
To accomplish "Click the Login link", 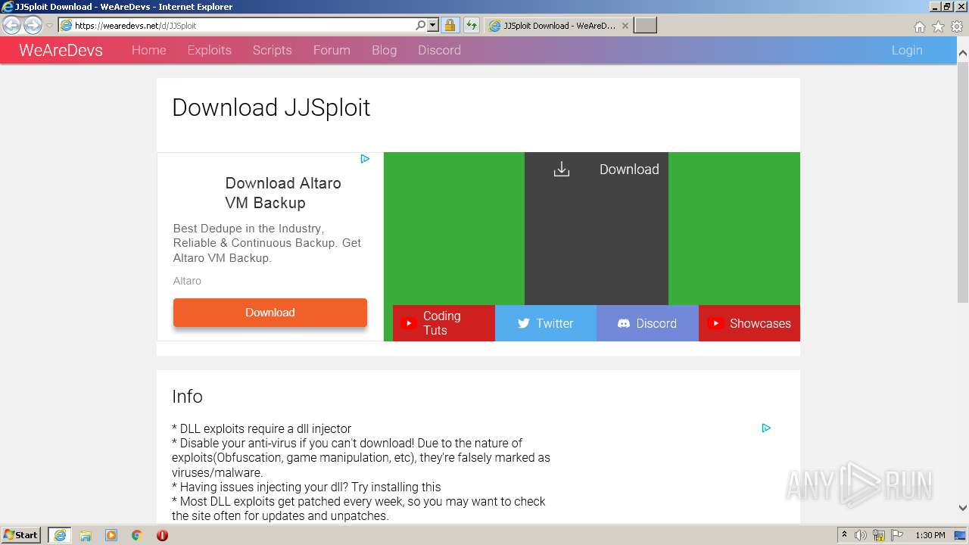I will click(906, 50).
